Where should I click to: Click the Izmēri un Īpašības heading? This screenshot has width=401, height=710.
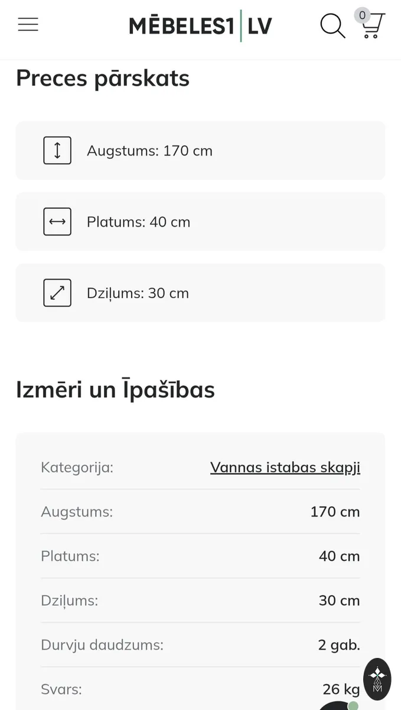(115, 390)
